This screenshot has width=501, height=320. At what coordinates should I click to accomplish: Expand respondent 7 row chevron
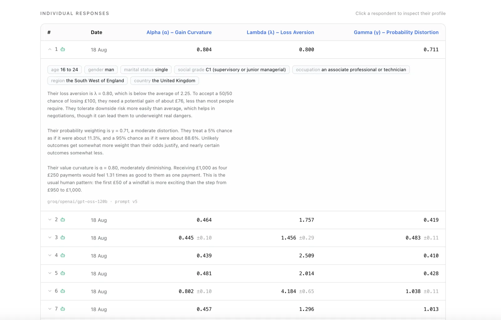[x=49, y=309]
